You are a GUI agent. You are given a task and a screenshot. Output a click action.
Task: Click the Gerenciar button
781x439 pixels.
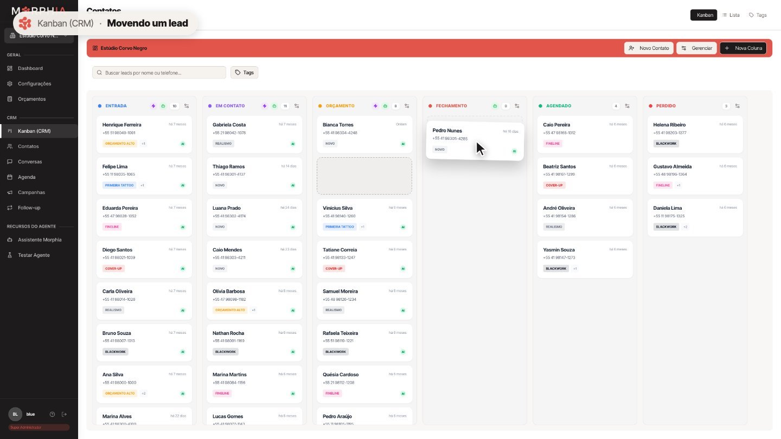(x=696, y=48)
